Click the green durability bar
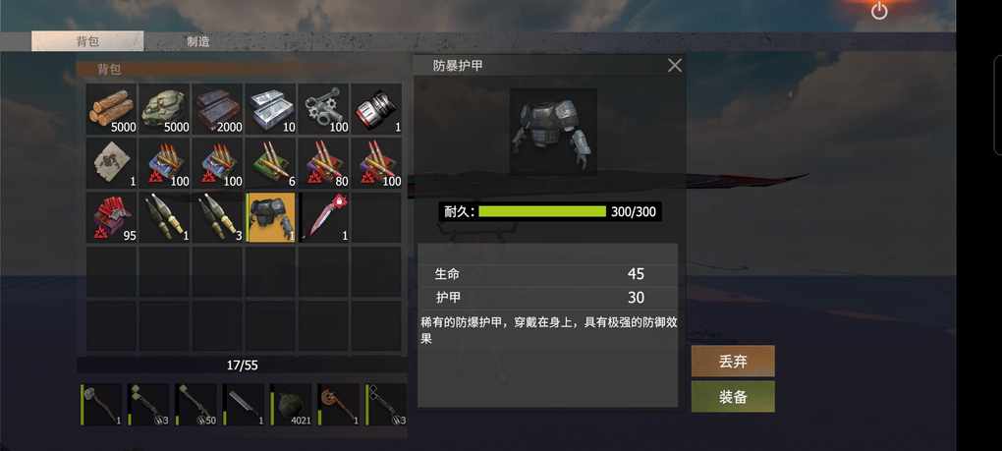The height and width of the screenshot is (451, 1002). coord(542,211)
